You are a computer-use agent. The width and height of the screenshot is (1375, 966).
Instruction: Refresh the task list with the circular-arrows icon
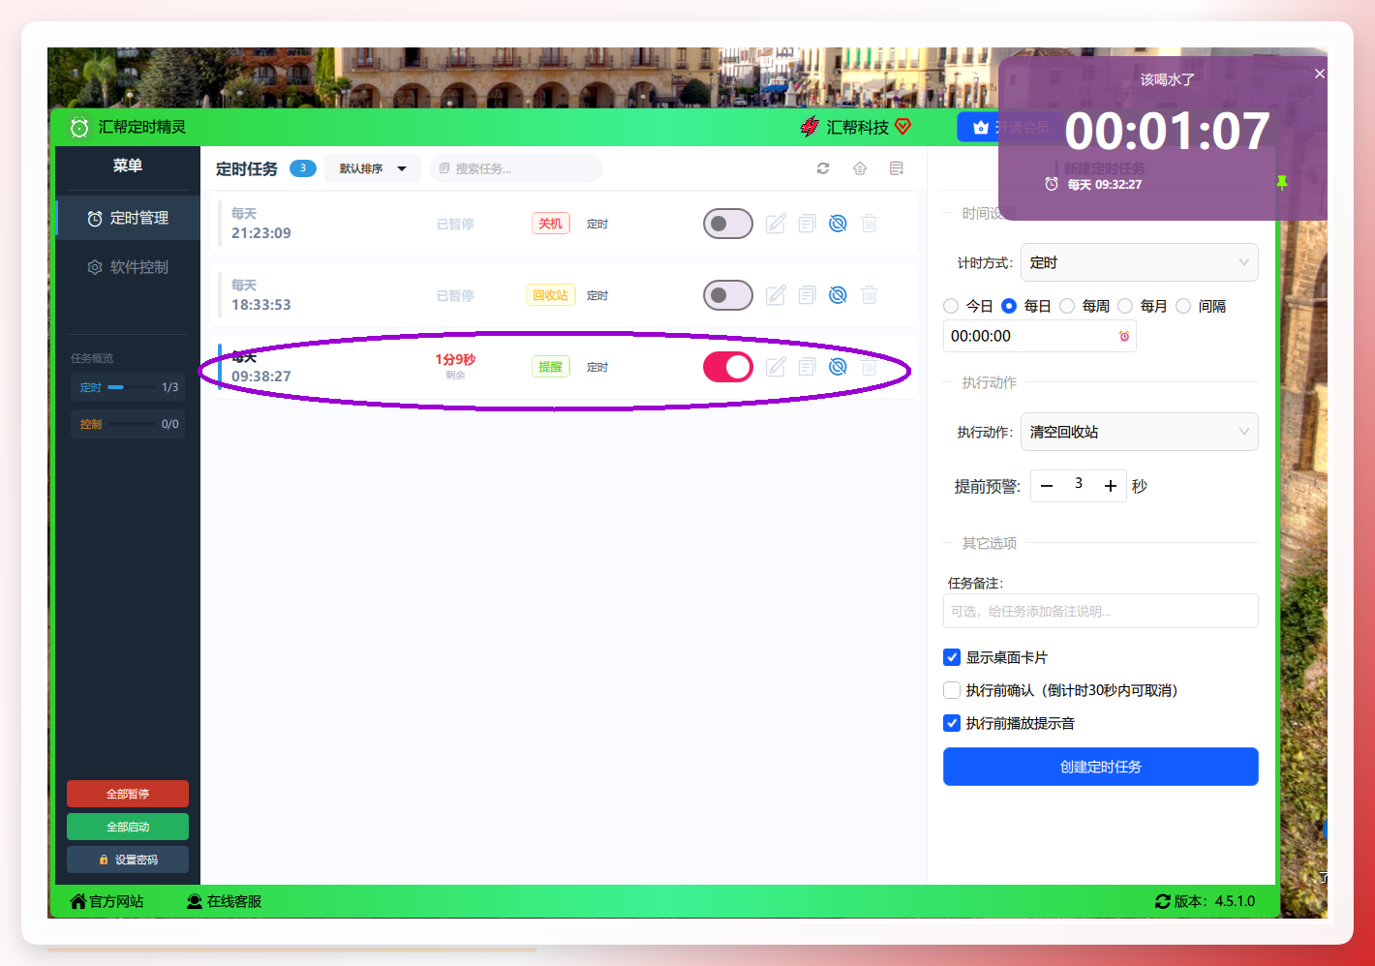(823, 168)
